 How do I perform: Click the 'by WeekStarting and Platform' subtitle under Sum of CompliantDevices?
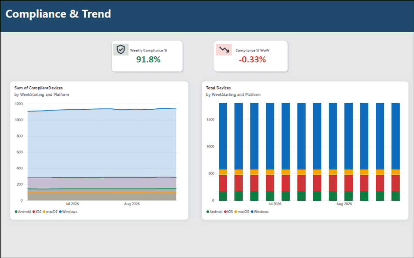(42, 95)
